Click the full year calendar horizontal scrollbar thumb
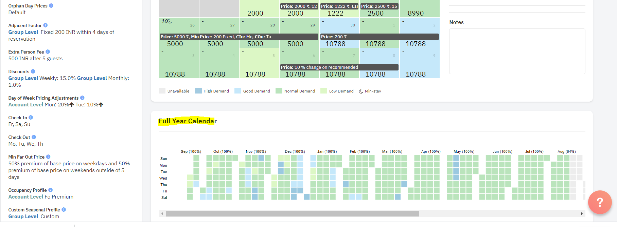Screen dimensions: 617x227 click(292, 214)
